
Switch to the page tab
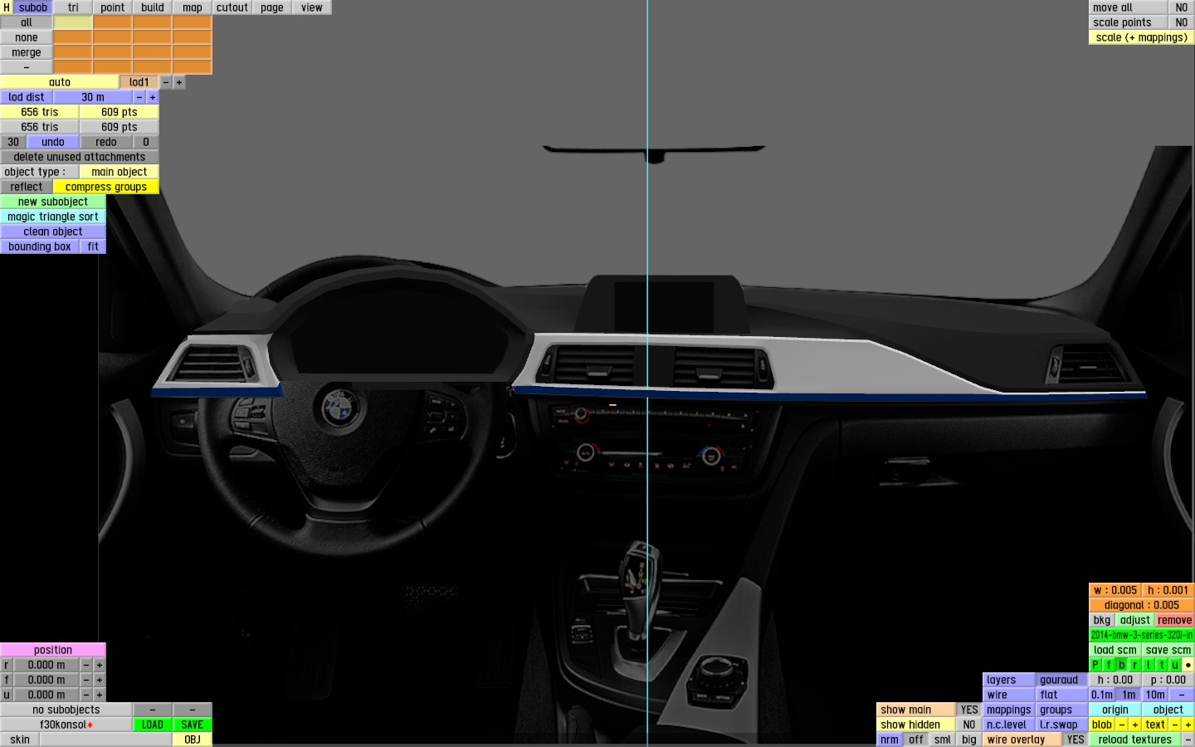(272, 7)
